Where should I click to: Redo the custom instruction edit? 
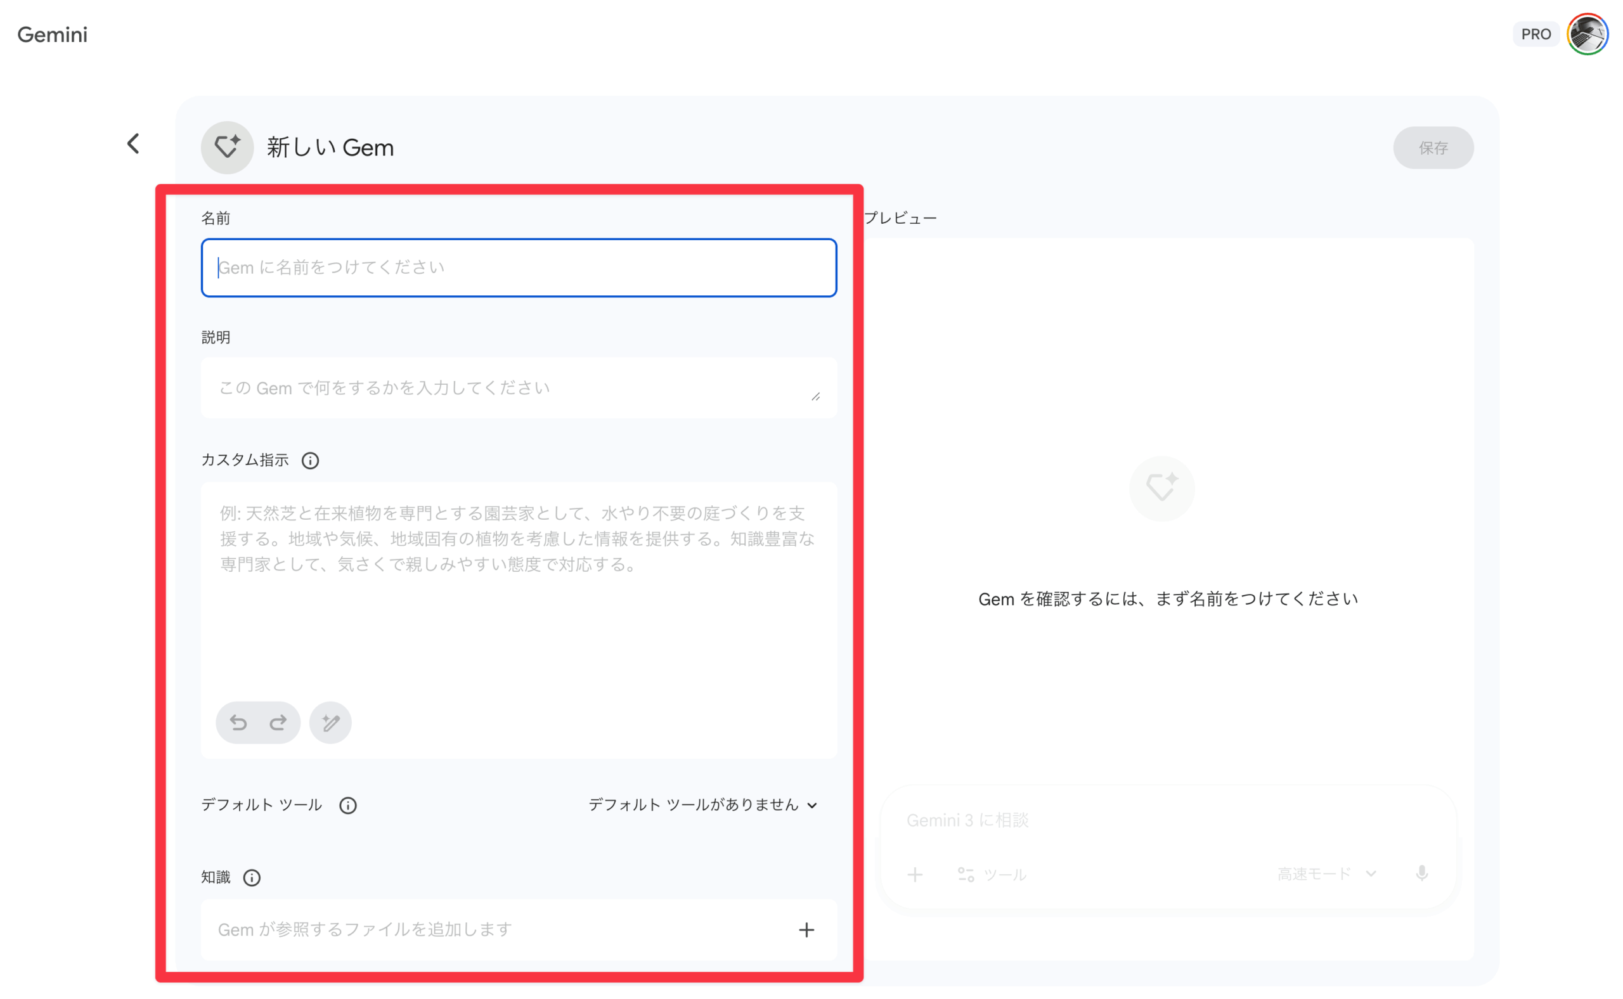(278, 722)
